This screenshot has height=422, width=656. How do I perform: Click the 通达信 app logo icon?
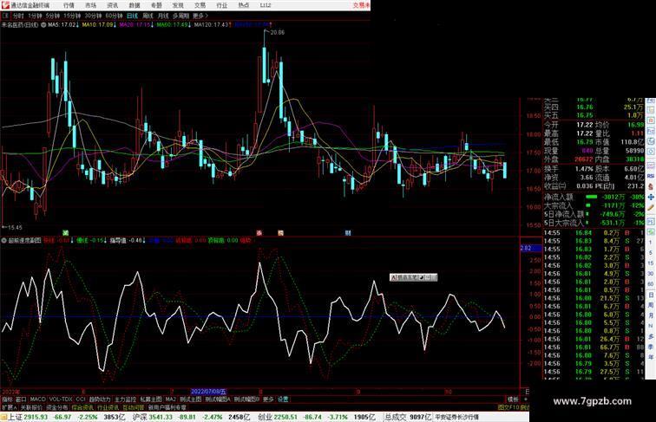tap(5, 5)
